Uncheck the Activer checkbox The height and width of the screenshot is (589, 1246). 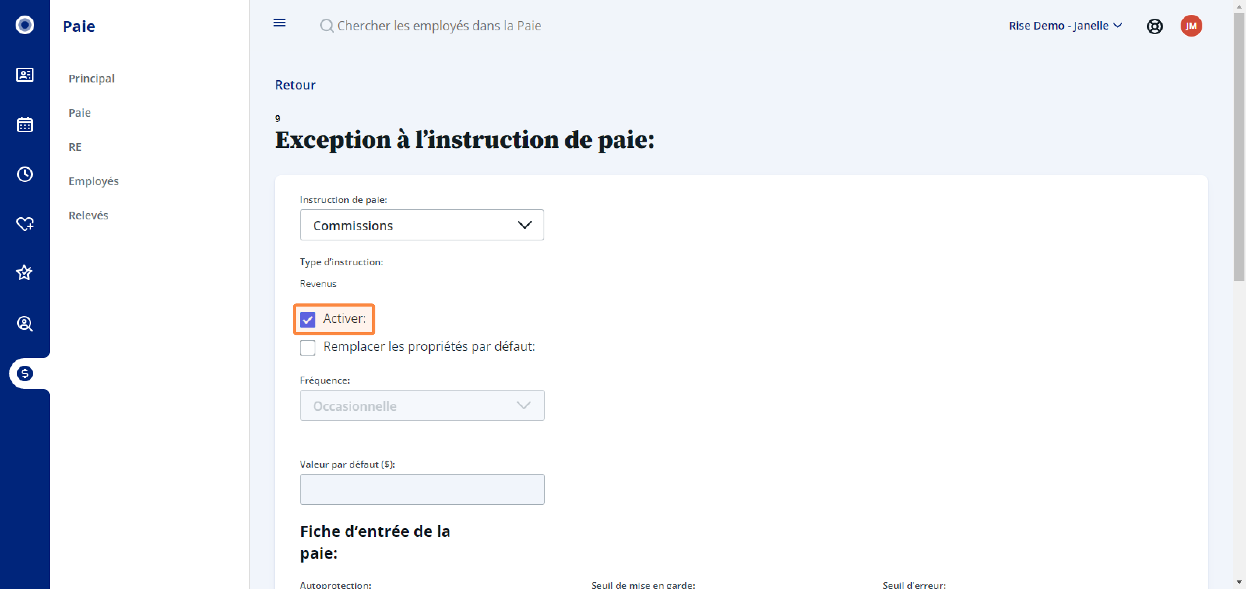(x=308, y=319)
